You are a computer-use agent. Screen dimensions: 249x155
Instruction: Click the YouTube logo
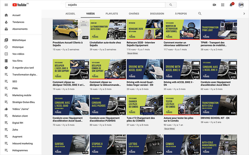20,5
